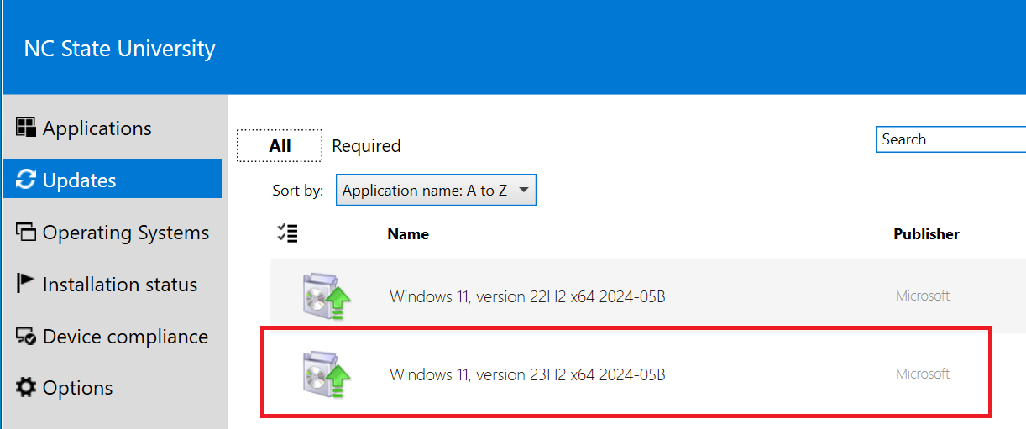The height and width of the screenshot is (429, 1026).
Task: Go to Operating Systems section label
Action: coord(126,233)
